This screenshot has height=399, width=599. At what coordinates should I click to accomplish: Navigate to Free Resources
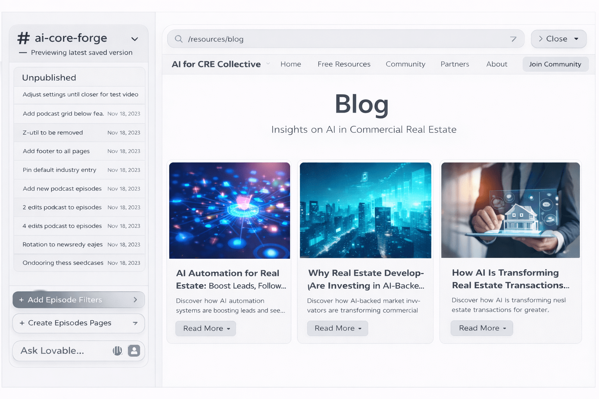(x=344, y=64)
